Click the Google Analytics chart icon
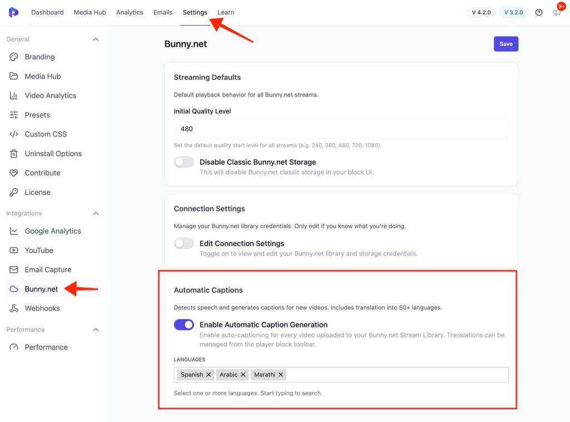Screen dimensions: 570x422 click(14, 231)
